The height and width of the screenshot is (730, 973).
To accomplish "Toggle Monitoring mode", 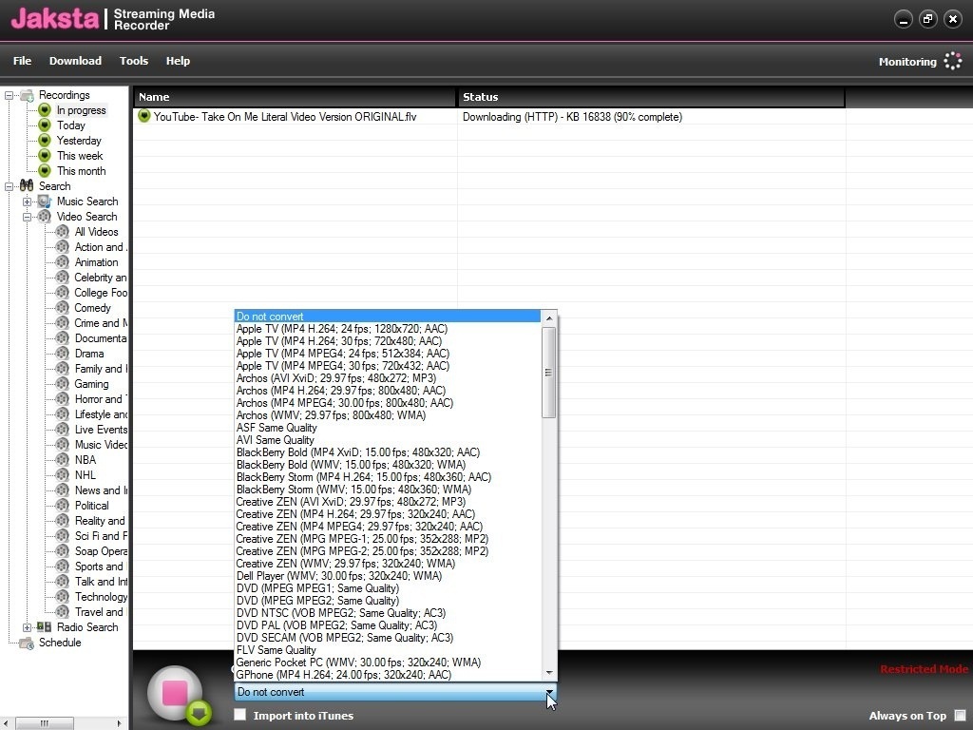I will pyautogui.click(x=951, y=60).
